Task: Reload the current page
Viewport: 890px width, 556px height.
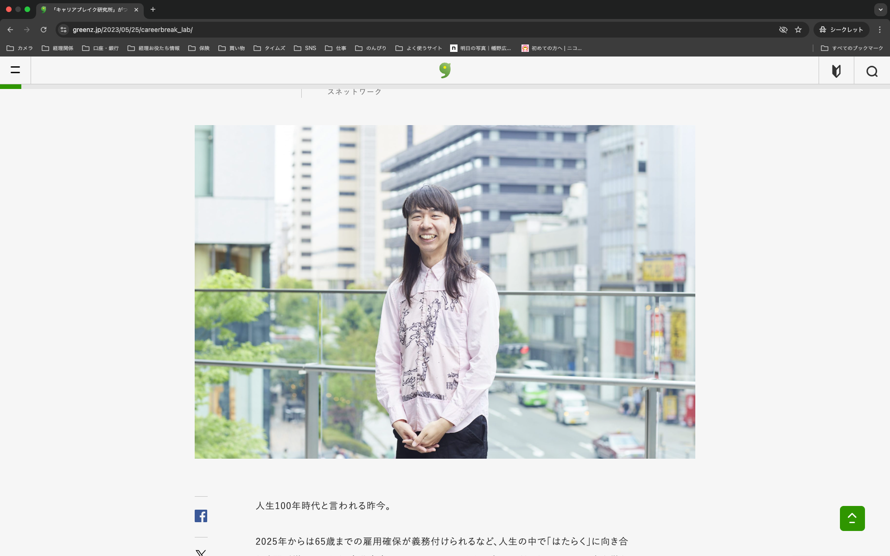Action: tap(44, 30)
